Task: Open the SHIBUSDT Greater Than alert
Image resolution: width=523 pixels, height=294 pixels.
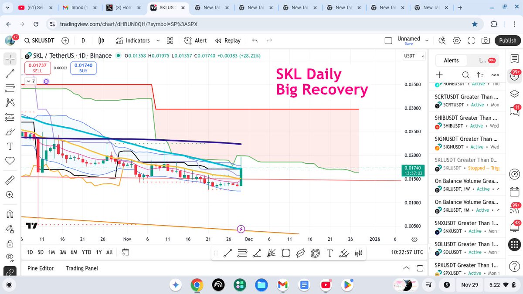Action: [467, 122]
